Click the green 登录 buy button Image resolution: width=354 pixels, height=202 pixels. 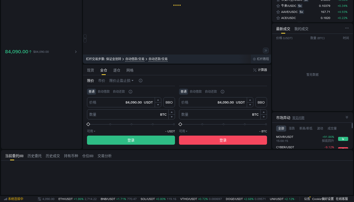pos(131,140)
